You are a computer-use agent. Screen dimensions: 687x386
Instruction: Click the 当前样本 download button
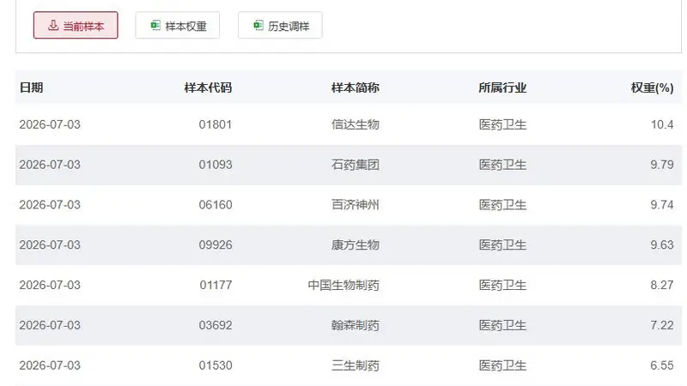(76, 26)
